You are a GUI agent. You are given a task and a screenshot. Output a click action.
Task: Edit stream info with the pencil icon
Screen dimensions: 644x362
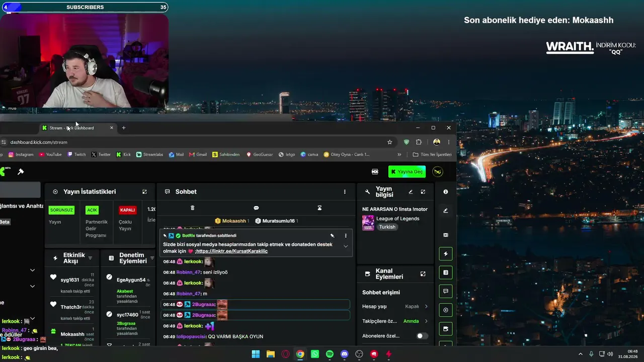(x=411, y=192)
